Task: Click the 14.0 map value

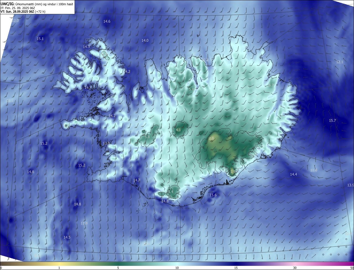Action: pyautogui.click(x=145, y=41)
